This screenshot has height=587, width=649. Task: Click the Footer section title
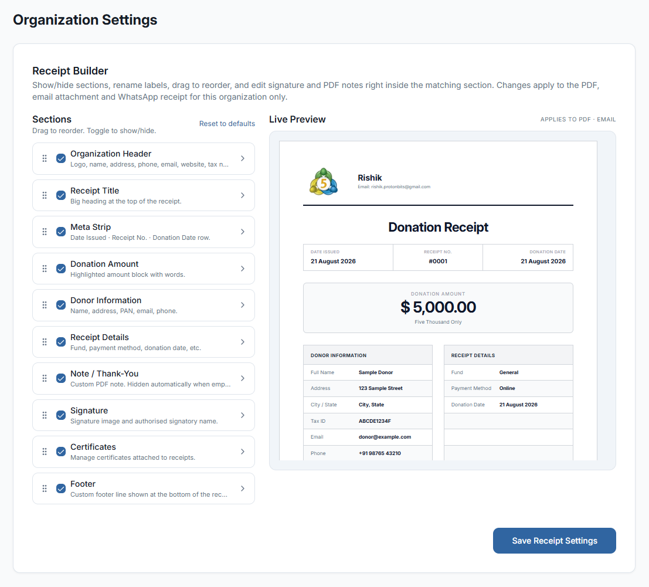[x=83, y=484]
